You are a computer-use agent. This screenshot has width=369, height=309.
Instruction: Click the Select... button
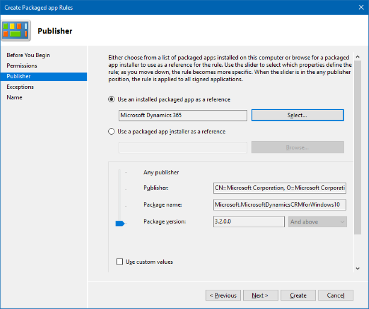click(x=297, y=115)
